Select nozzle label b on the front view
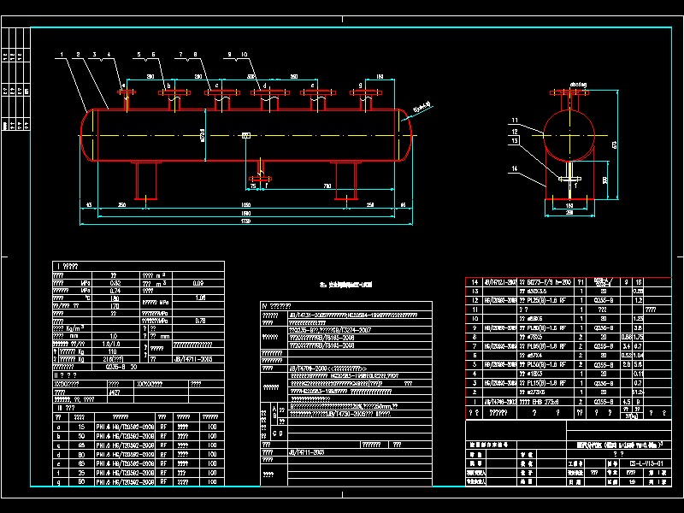This screenshot has width=684, height=513. (168, 86)
